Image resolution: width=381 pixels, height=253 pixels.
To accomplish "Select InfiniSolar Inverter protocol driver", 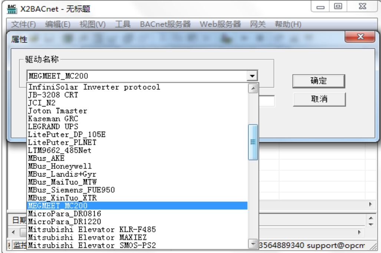I will coord(137,87).
